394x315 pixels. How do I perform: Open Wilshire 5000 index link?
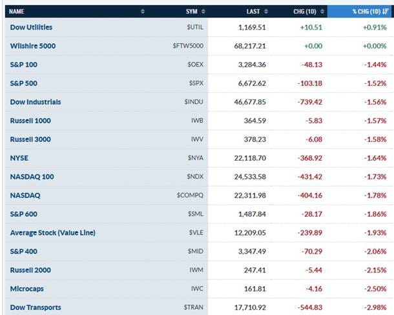[33, 46]
